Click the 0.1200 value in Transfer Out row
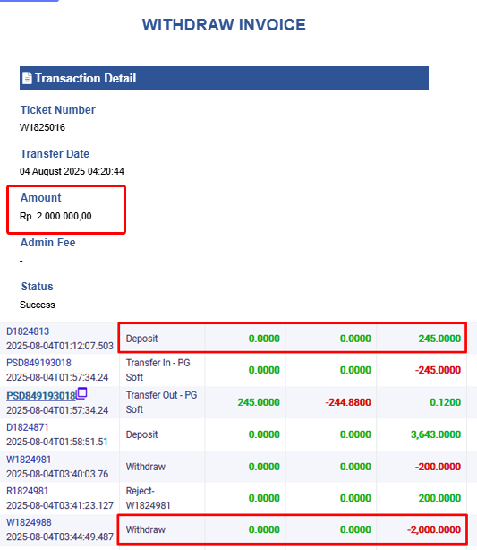Image resolution: width=477 pixels, height=550 pixels. [x=445, y=402]
